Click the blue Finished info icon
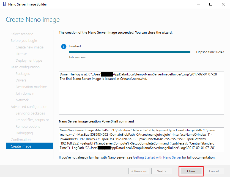230x177 pixels. 64,47
